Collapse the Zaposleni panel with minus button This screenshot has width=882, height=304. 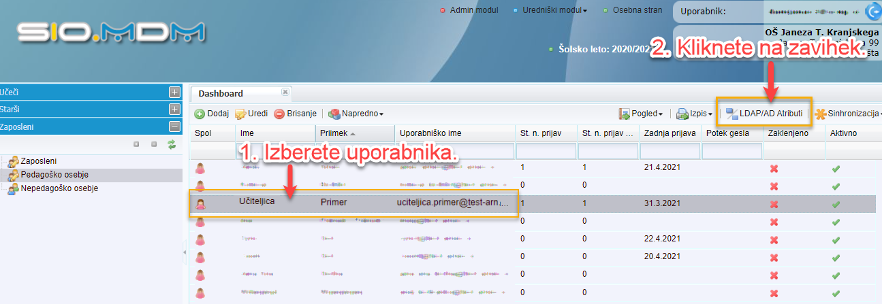(174, 126)
